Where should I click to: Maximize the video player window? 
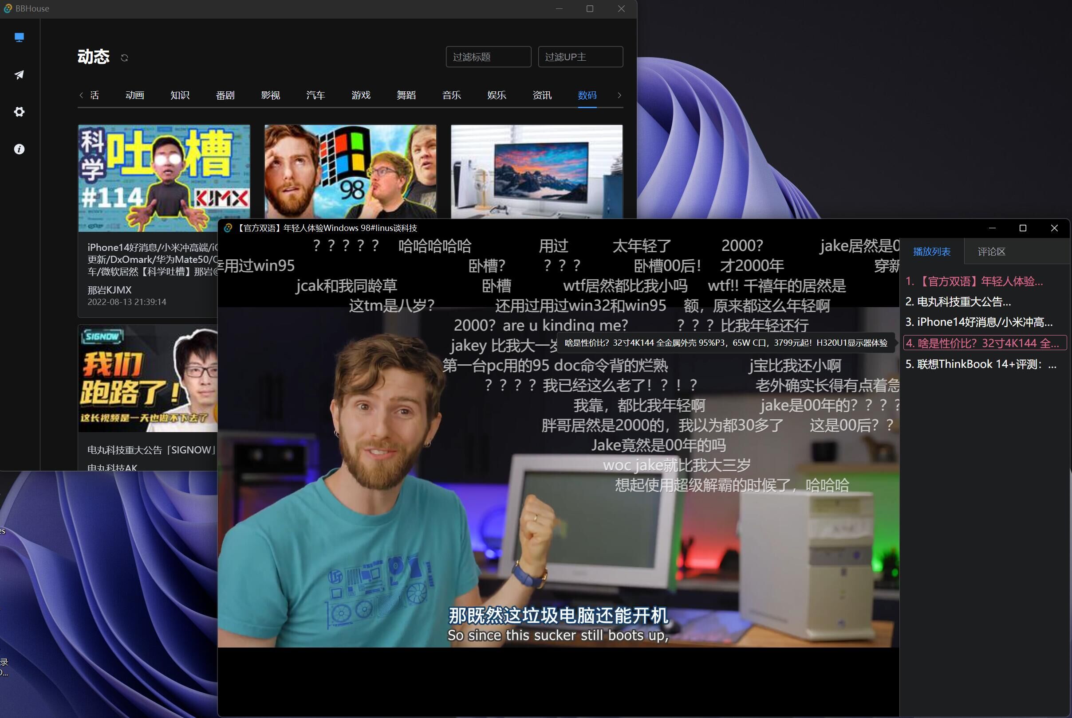pyautogui.click(x=1022, y=228)
